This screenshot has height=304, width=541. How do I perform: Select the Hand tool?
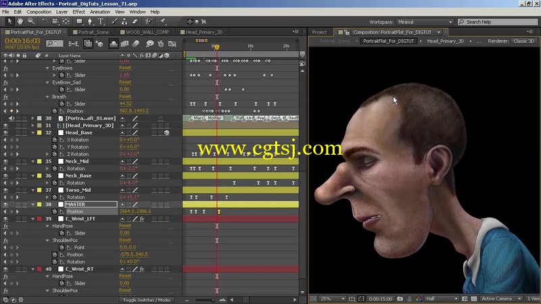tap(20, 22)
